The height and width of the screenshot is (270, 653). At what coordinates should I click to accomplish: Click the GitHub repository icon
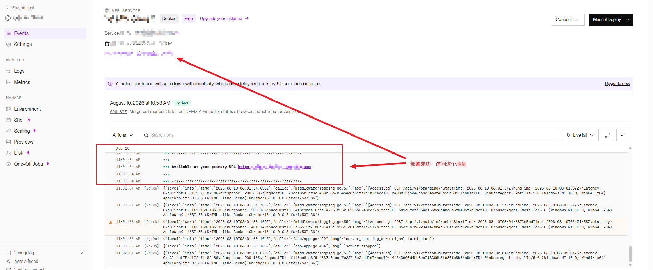coord(107,43)
